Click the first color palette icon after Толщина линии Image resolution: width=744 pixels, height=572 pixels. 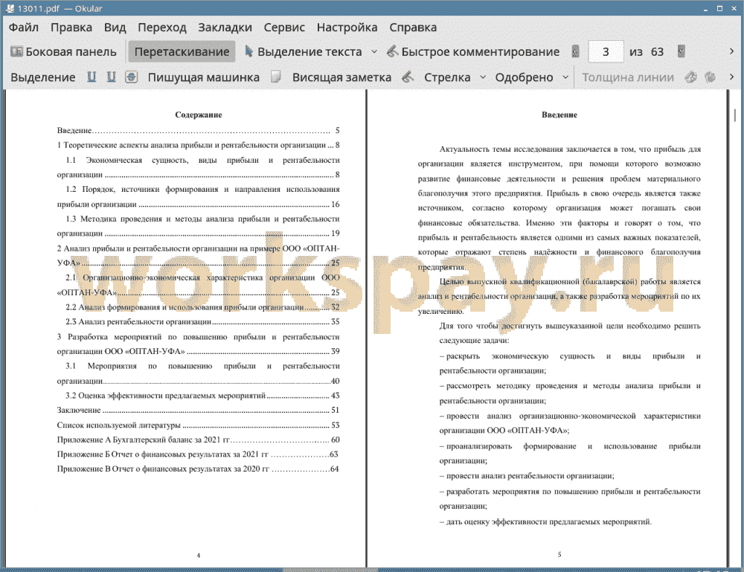(691, 77)
